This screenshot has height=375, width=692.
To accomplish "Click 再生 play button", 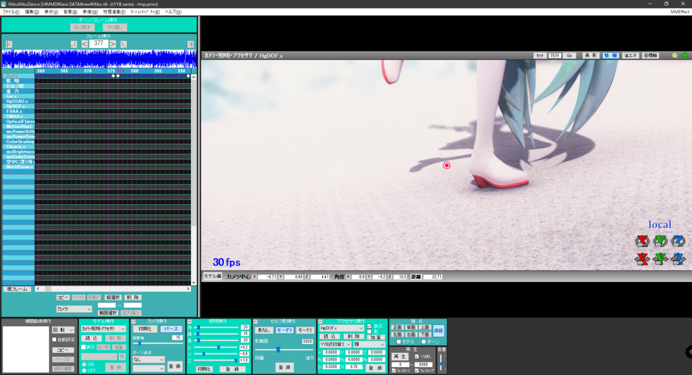I will pos(401,357).
